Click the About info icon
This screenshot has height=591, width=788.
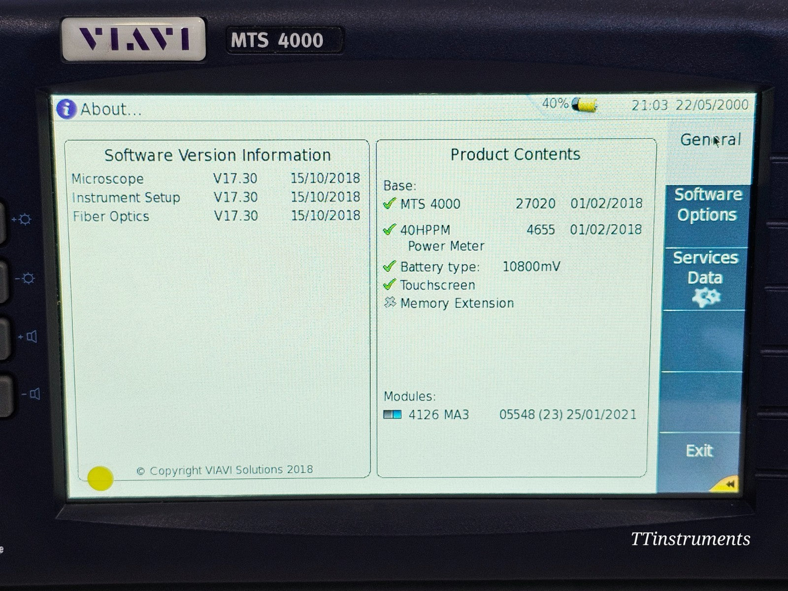click(x=66, y=109)
